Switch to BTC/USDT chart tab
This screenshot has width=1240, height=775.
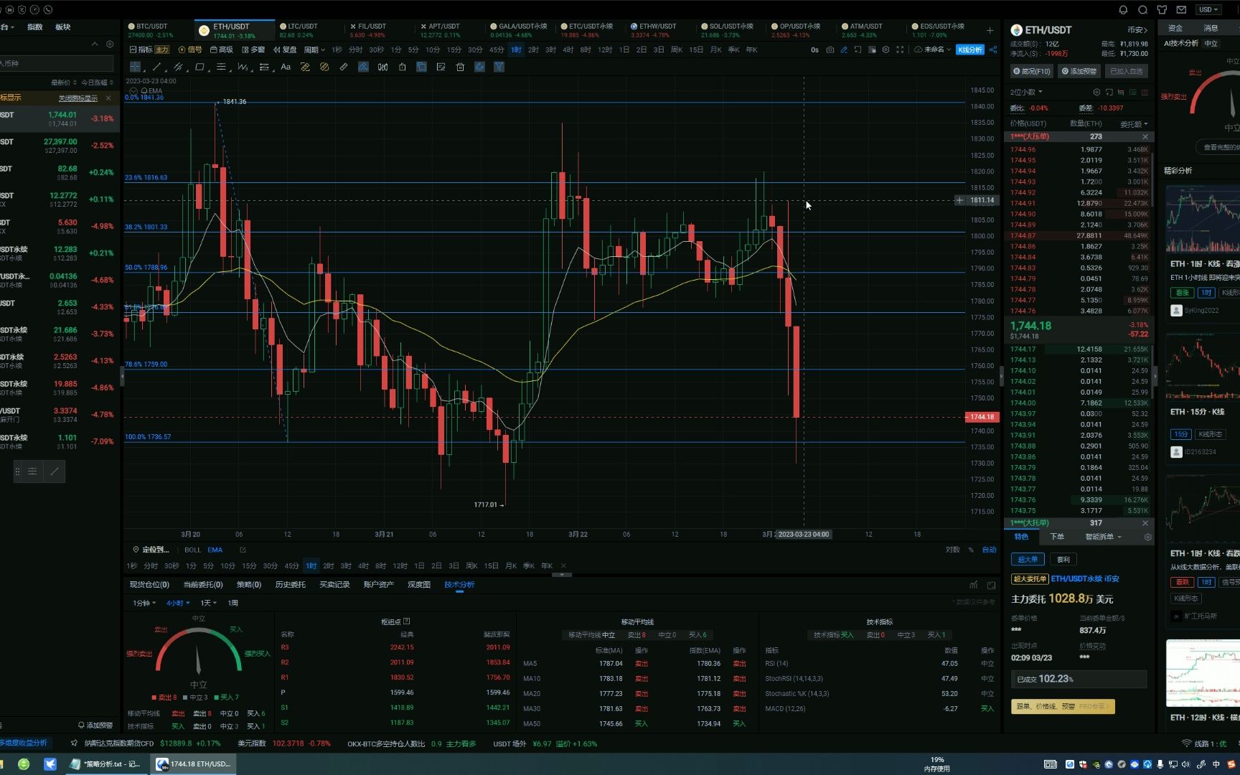157,30
